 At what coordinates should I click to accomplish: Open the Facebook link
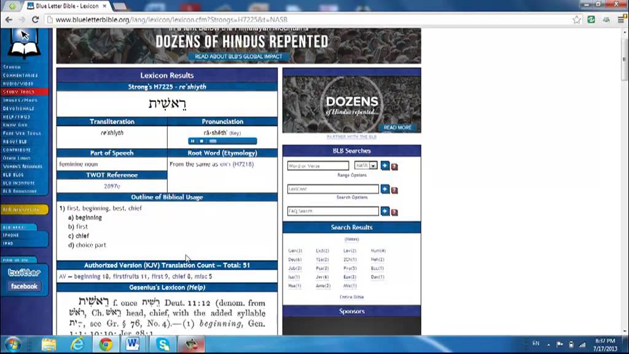(x=24, y=286)
